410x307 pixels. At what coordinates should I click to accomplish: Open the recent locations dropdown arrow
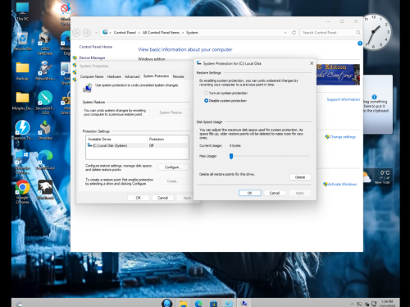click(x=96, y=33)
